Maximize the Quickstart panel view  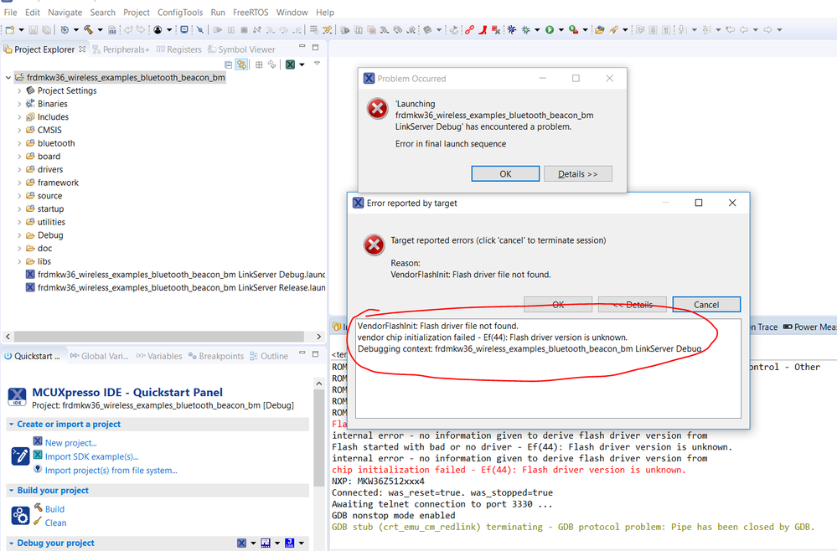click(x=316, y=354)
